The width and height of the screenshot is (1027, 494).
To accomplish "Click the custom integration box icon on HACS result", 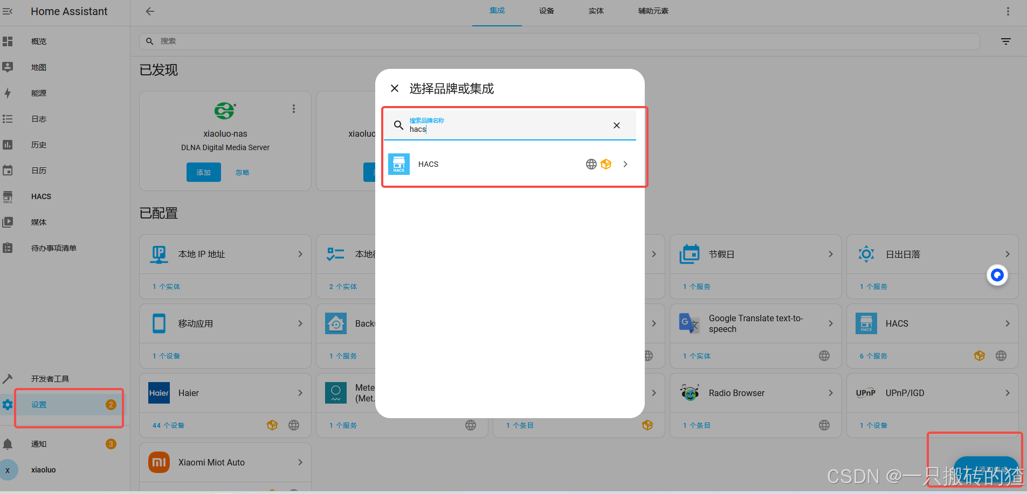I will click(x=606, y=164).
